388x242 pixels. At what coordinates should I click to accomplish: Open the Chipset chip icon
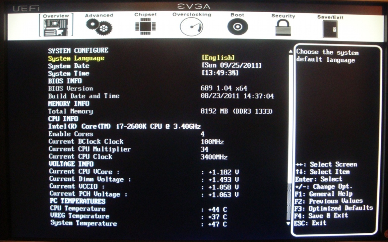point(146,26)
